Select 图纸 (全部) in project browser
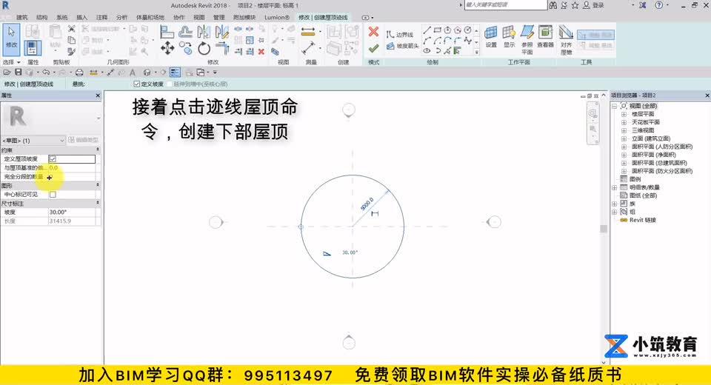This screenshot has width=711, height=385. (x=644, y=195)
